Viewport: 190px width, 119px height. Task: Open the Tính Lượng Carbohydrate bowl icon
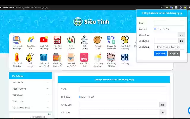coord(98,57)
